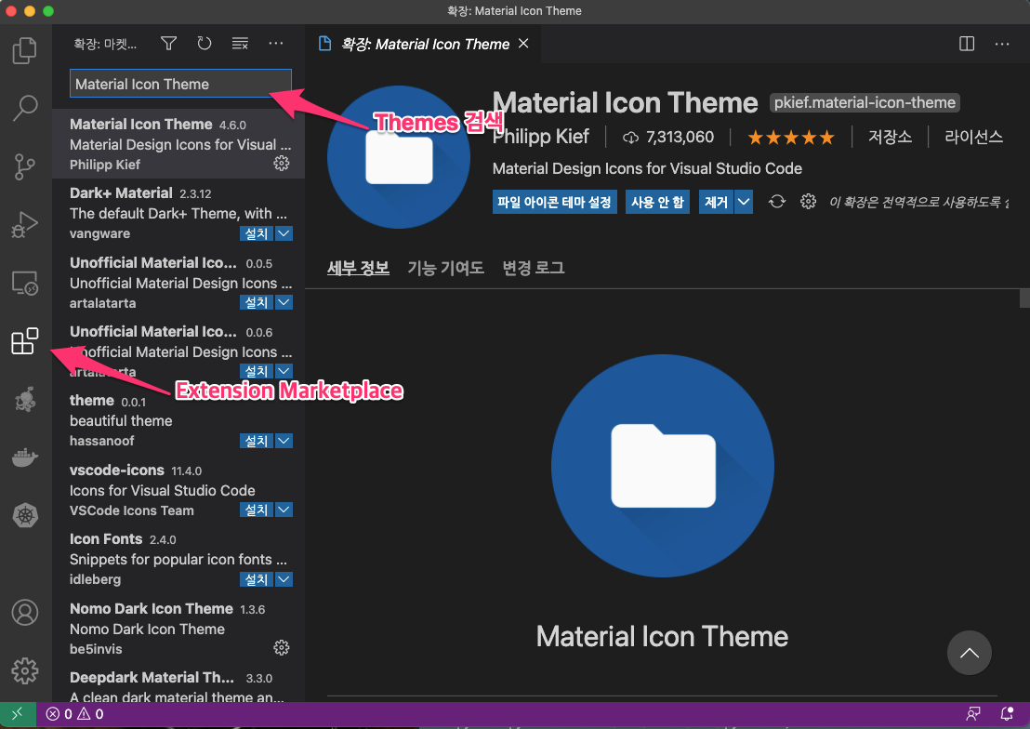This screenshot has width=1030, height=729.
Task: Click the scroll-to-top round button
Action: coord(969,652)
